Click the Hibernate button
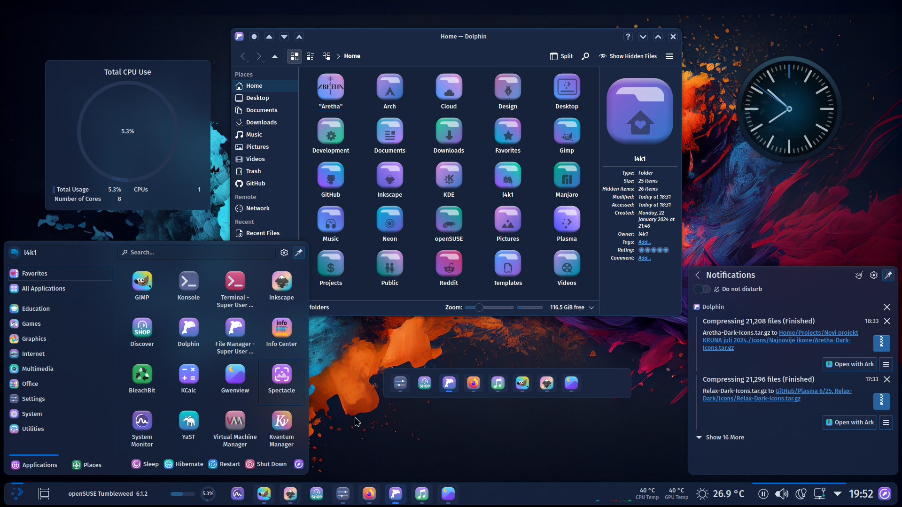The height and width of the screenshot is (507, 902). [x=184, y=464]
